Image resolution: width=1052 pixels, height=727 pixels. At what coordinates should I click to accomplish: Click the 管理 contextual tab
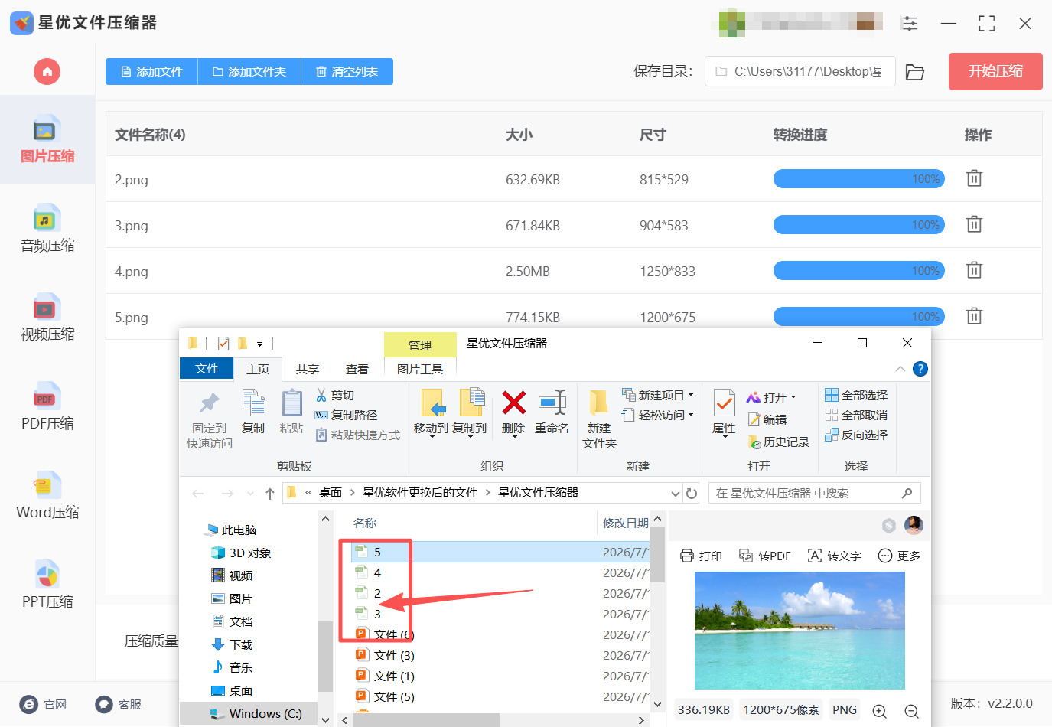tap(420, 345)
